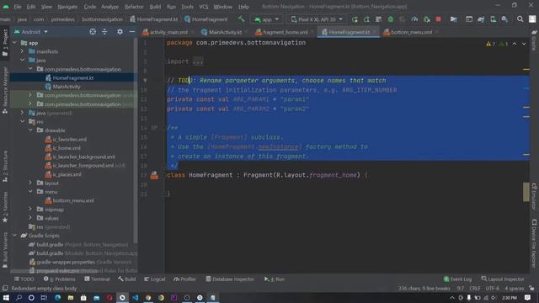Collapse the app module node
This screenshot has height=303, width=539.
coord(14,43)
